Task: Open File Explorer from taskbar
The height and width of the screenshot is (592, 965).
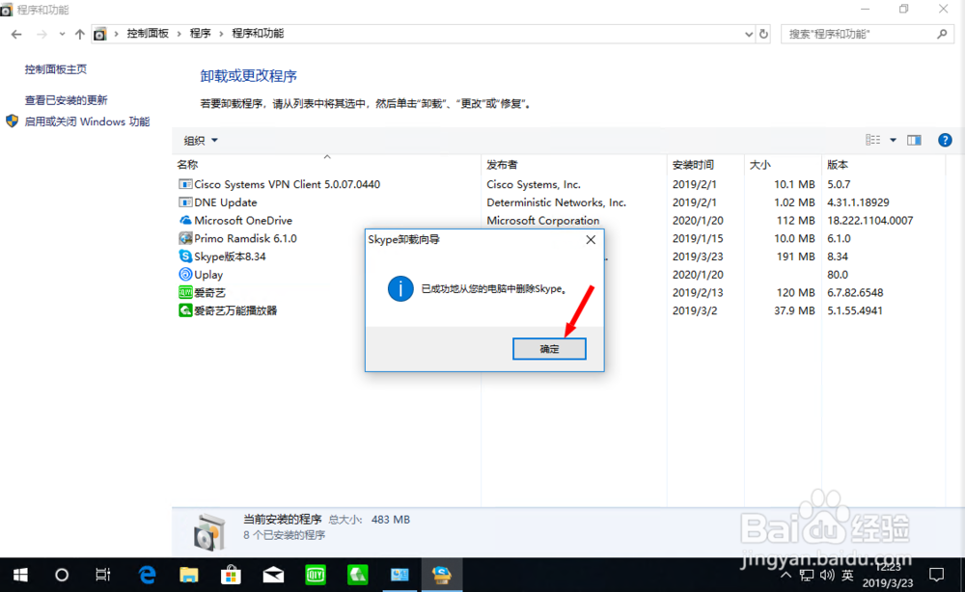Action: point(188,575)
